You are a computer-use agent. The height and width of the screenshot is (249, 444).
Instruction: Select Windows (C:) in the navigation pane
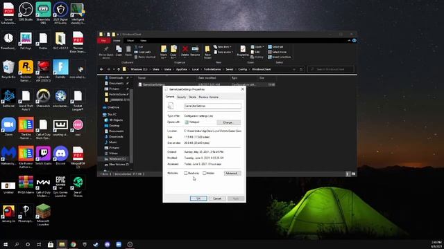(115, 159)
